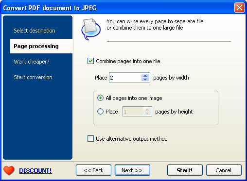Click 'Use alternative output method' label
This screenshot has width=247, height=181.
point(132,139)
